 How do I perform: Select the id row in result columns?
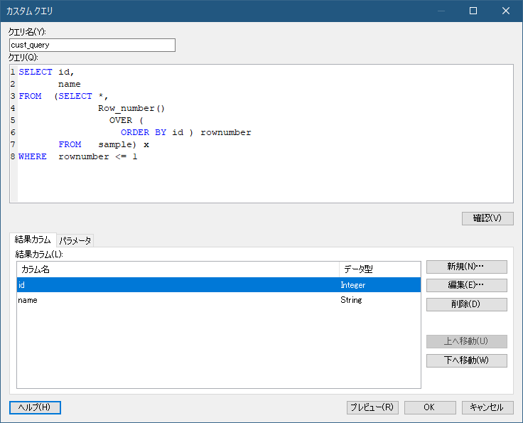point(219,285)
